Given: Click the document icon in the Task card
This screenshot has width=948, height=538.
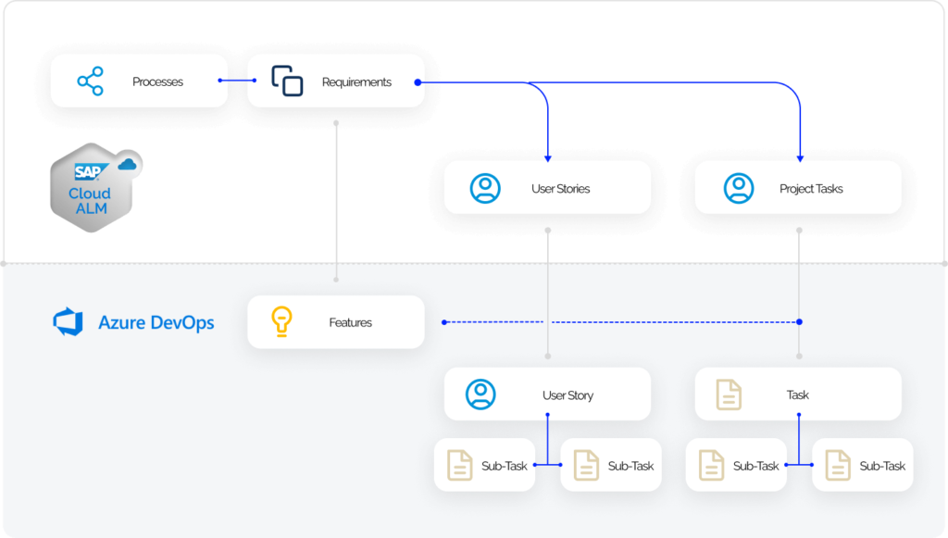Looking at the screenshot, I should coord(729,394).
